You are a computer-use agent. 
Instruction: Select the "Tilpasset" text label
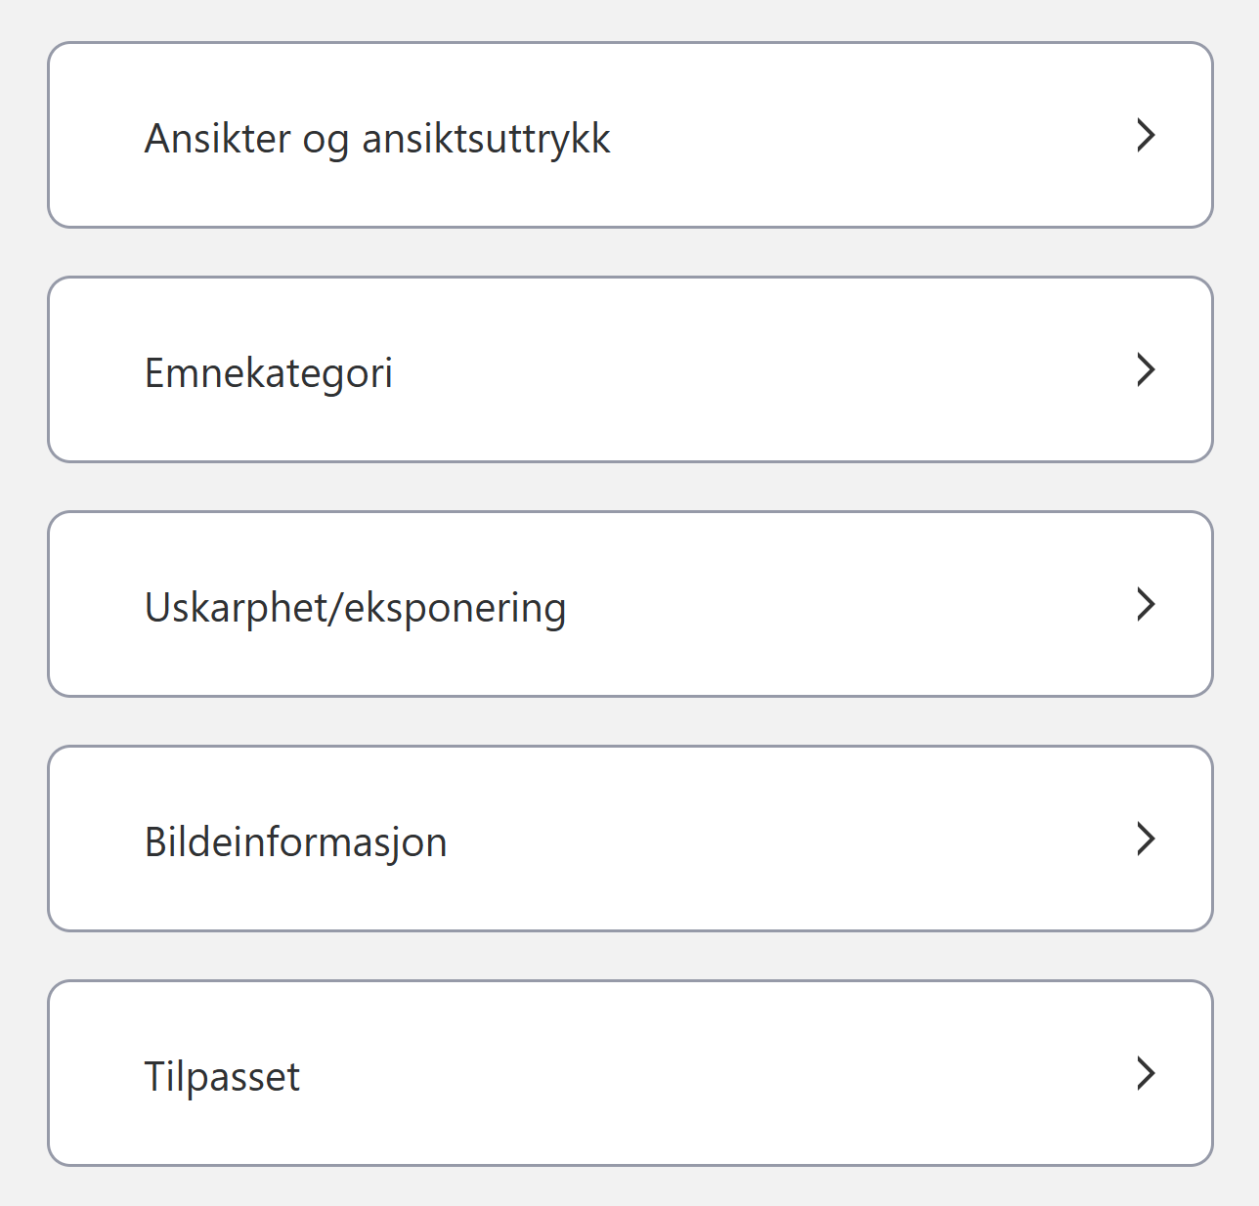click(222, 1077)
